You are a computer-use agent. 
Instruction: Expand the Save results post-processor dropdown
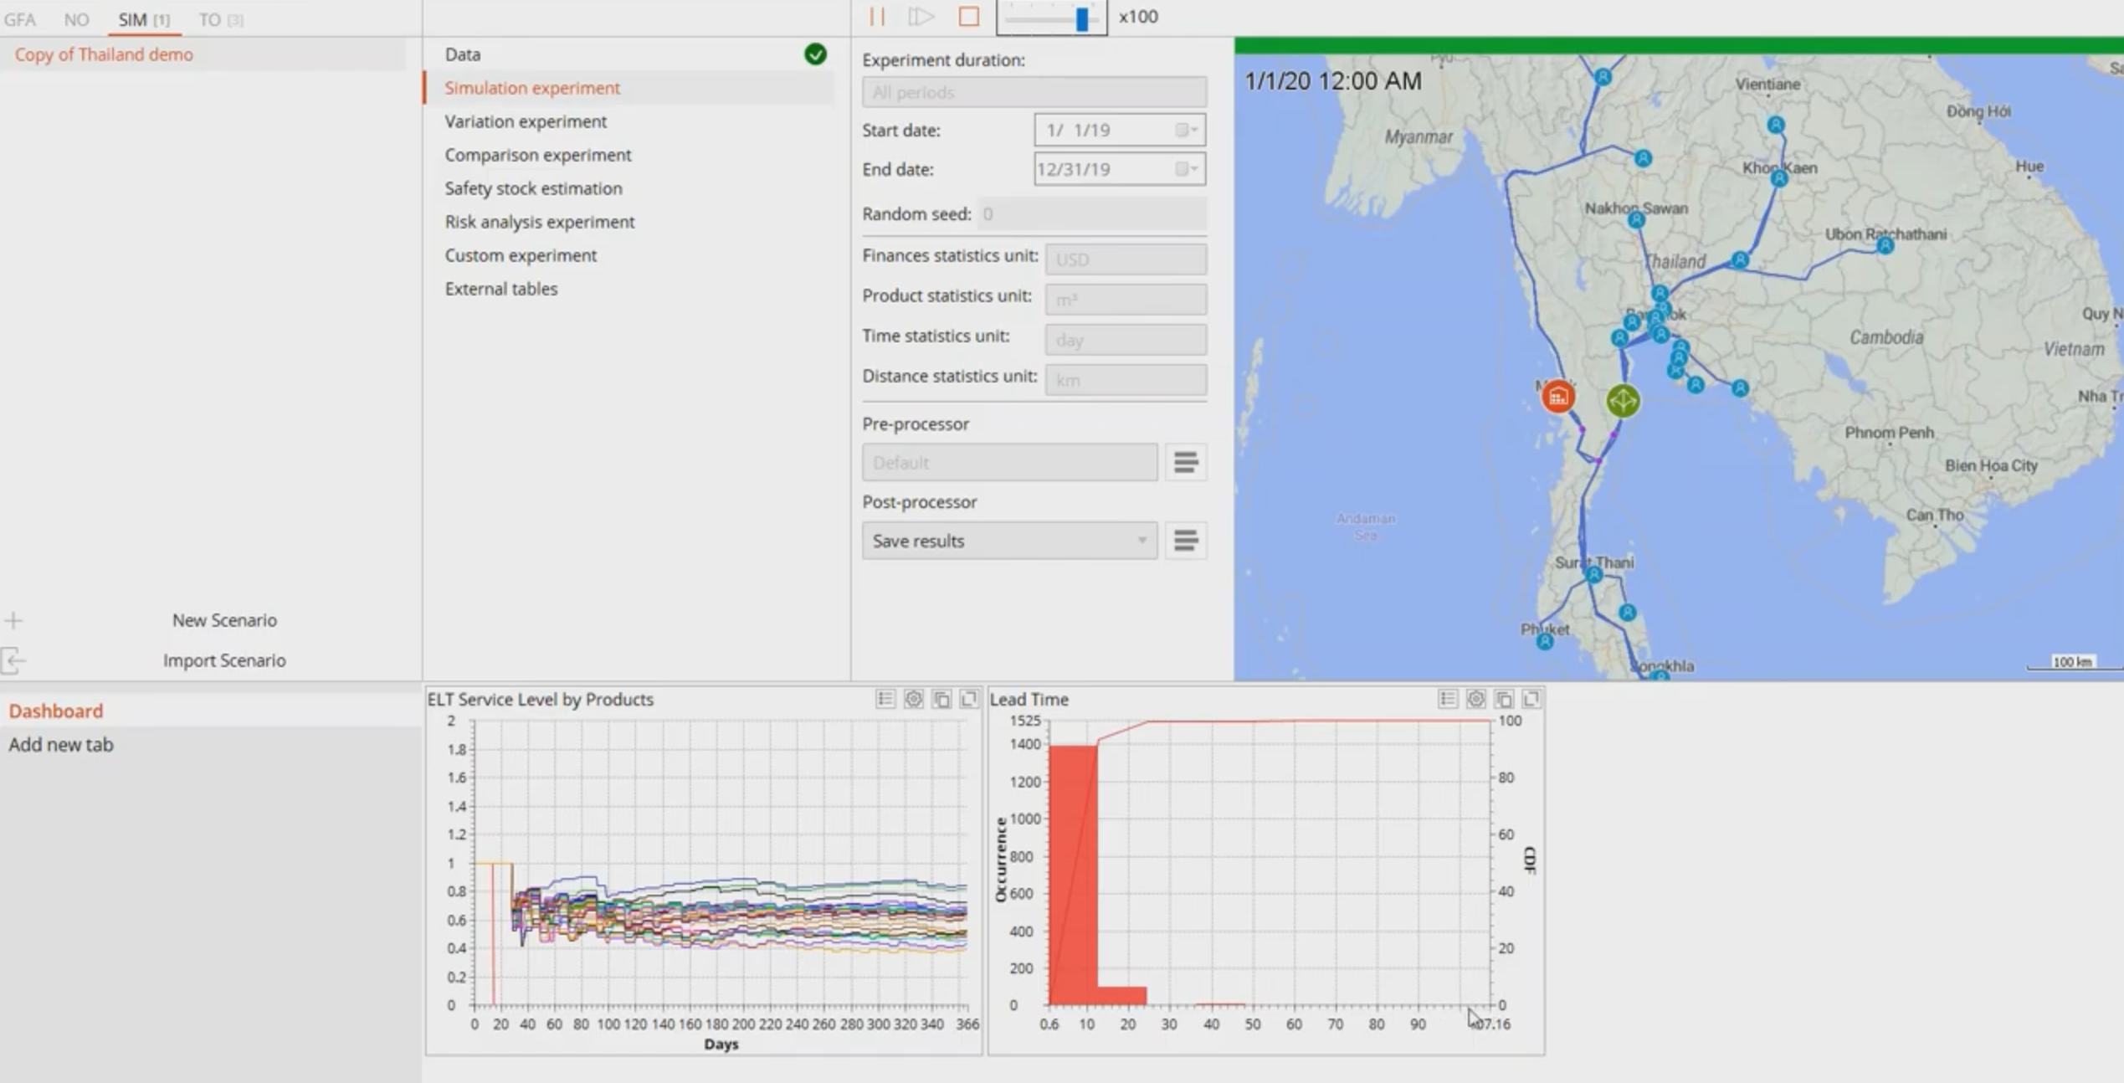[1142, 541]
